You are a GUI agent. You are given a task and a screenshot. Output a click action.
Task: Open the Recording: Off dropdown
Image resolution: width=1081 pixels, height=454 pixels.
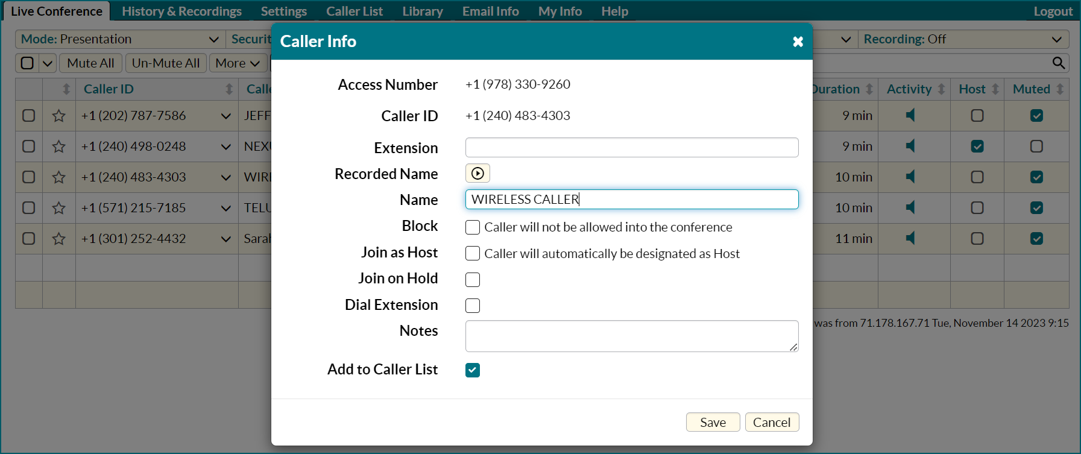(x=963, y=39)
